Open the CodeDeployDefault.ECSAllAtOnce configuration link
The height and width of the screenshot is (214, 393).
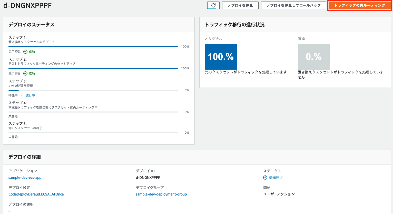click(36, 194)
